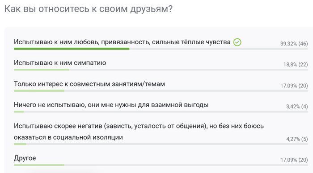Click the green checkmark icon next to the first answer
The width and height of the screenshot is (313, 173).
tap(237, 42)
